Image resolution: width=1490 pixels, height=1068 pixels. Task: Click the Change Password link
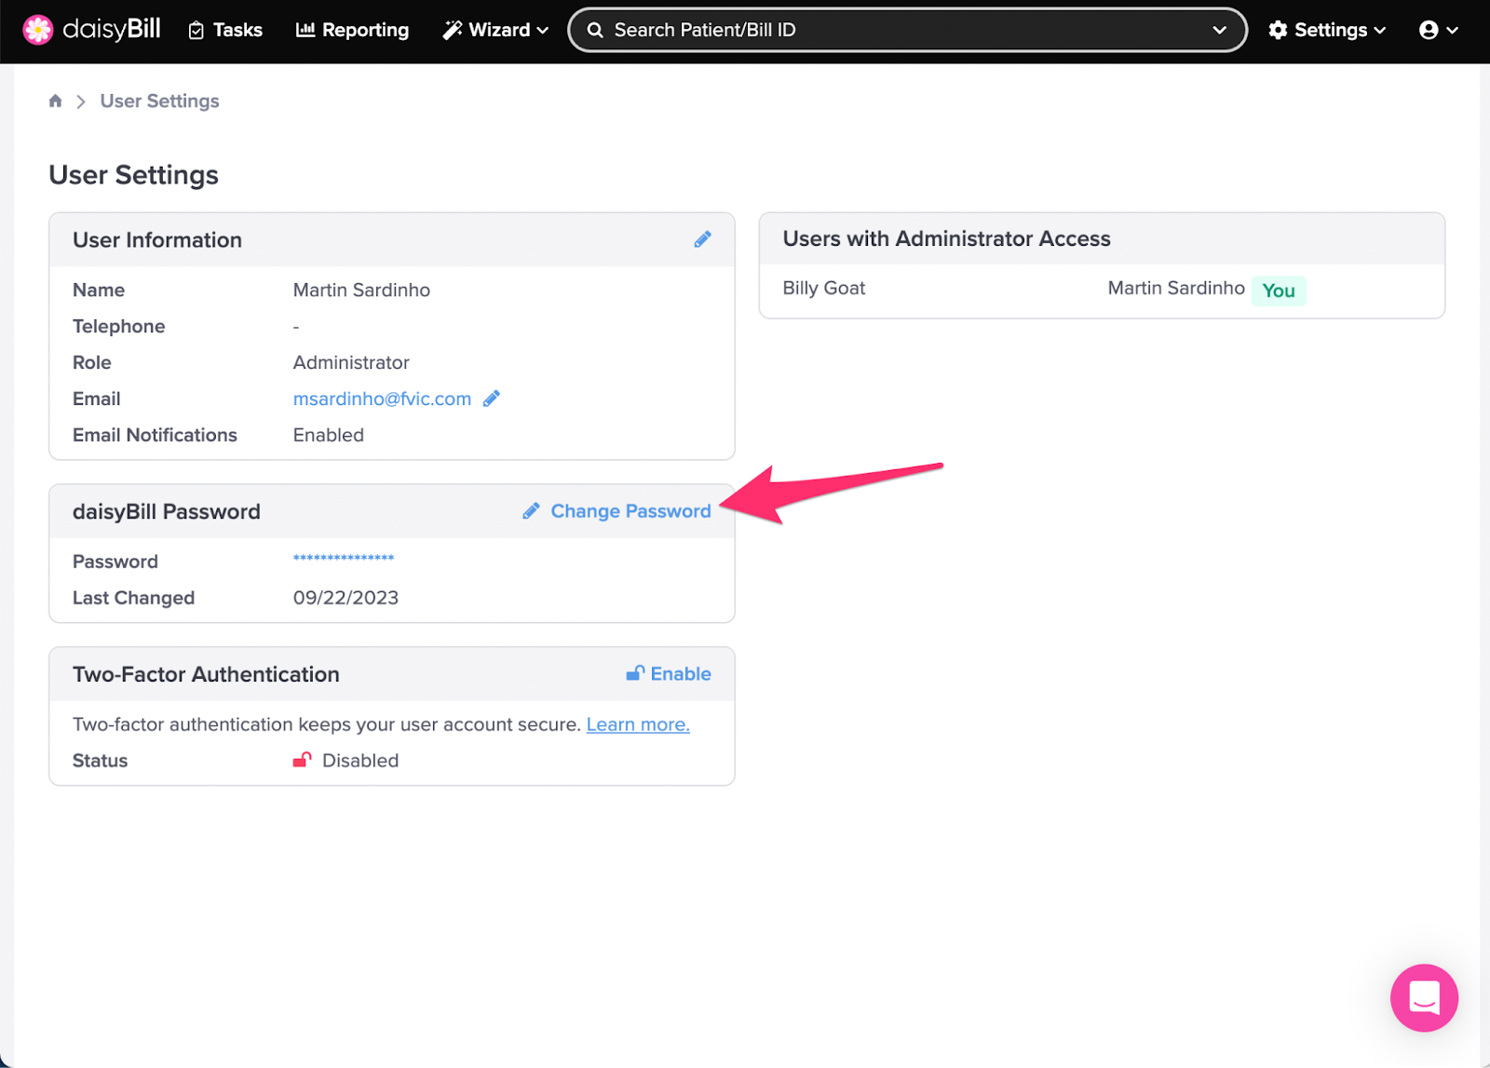coord(630,511)
